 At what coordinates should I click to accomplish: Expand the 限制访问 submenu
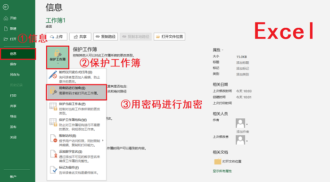(x=76, y=141)
